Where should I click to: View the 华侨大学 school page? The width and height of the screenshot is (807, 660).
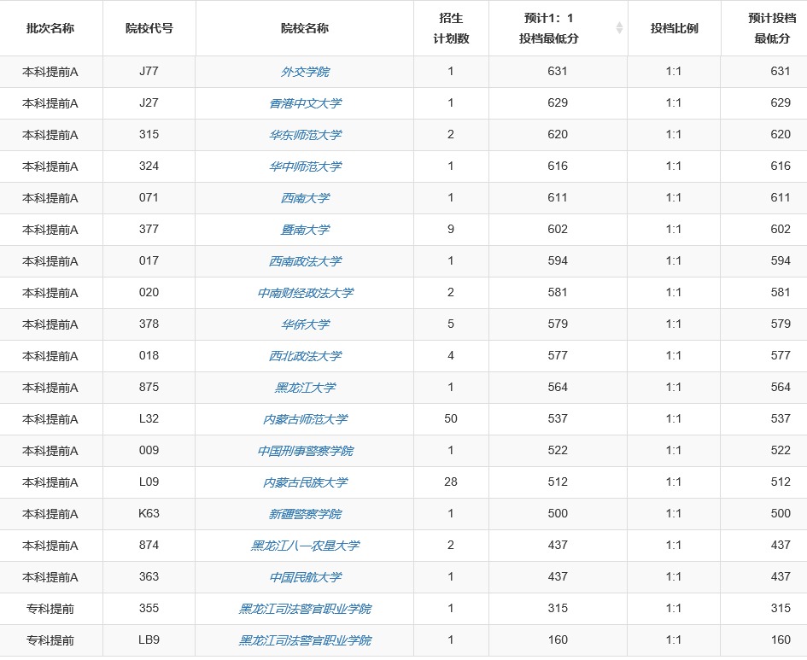tap(305, 324)
